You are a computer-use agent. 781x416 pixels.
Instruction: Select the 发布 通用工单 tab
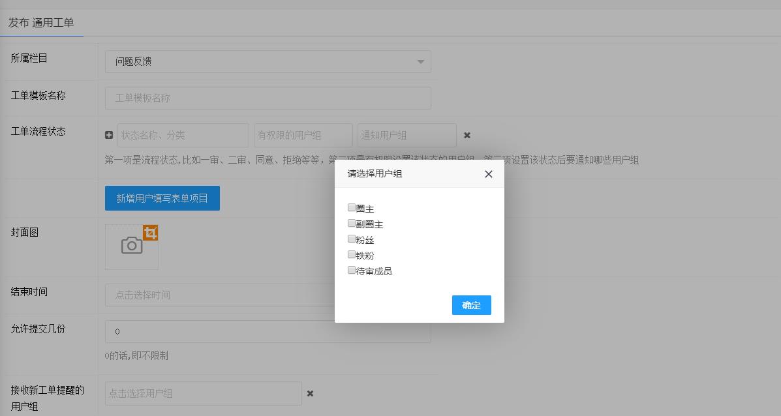pos(41,23)
